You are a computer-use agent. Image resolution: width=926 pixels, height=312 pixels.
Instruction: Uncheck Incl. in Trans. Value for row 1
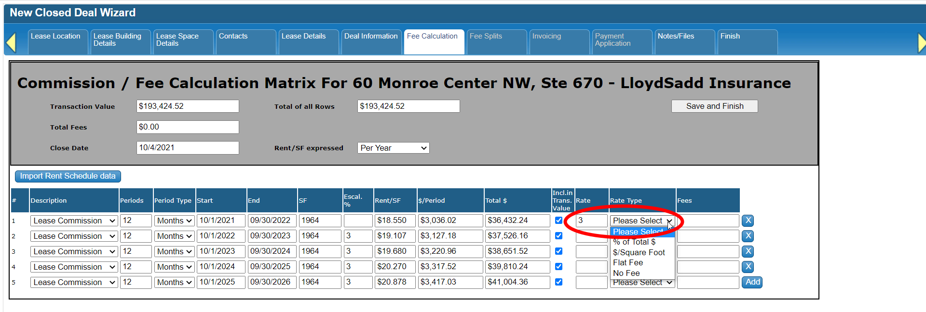(x=558, y=221)
